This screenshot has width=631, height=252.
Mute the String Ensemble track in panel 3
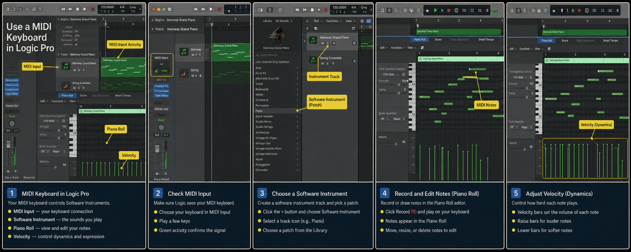(323, 63)
